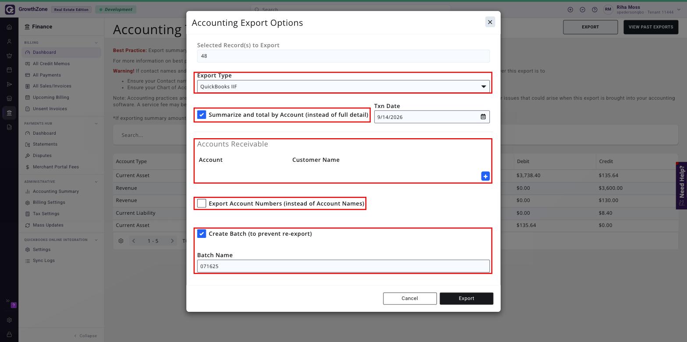Open the Home icon in left rail
Viewport: 687px width, 342px height.
(9, 27)
